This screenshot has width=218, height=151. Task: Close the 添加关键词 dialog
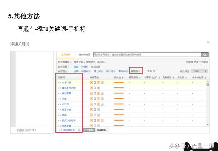pyautogui.click(x=208, y=42)
